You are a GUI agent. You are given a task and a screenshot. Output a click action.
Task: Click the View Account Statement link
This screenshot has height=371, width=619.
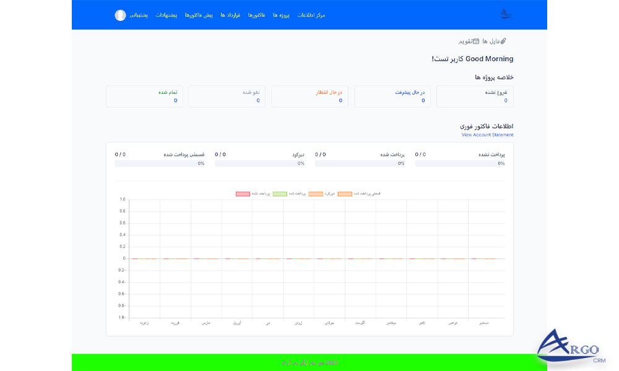pyautogui.click(x=488, y=135)
